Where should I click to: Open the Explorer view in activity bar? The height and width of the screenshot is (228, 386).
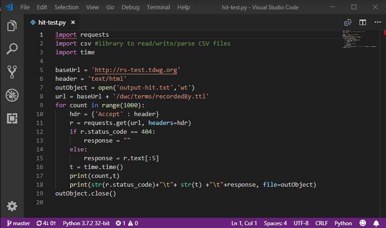[12, 26]
